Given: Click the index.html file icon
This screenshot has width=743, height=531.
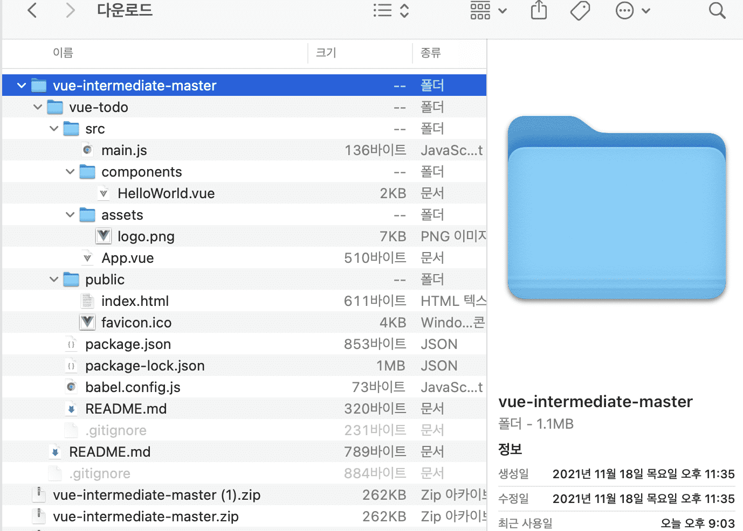Looking at the screenshot, I should (x=87, y=301).
